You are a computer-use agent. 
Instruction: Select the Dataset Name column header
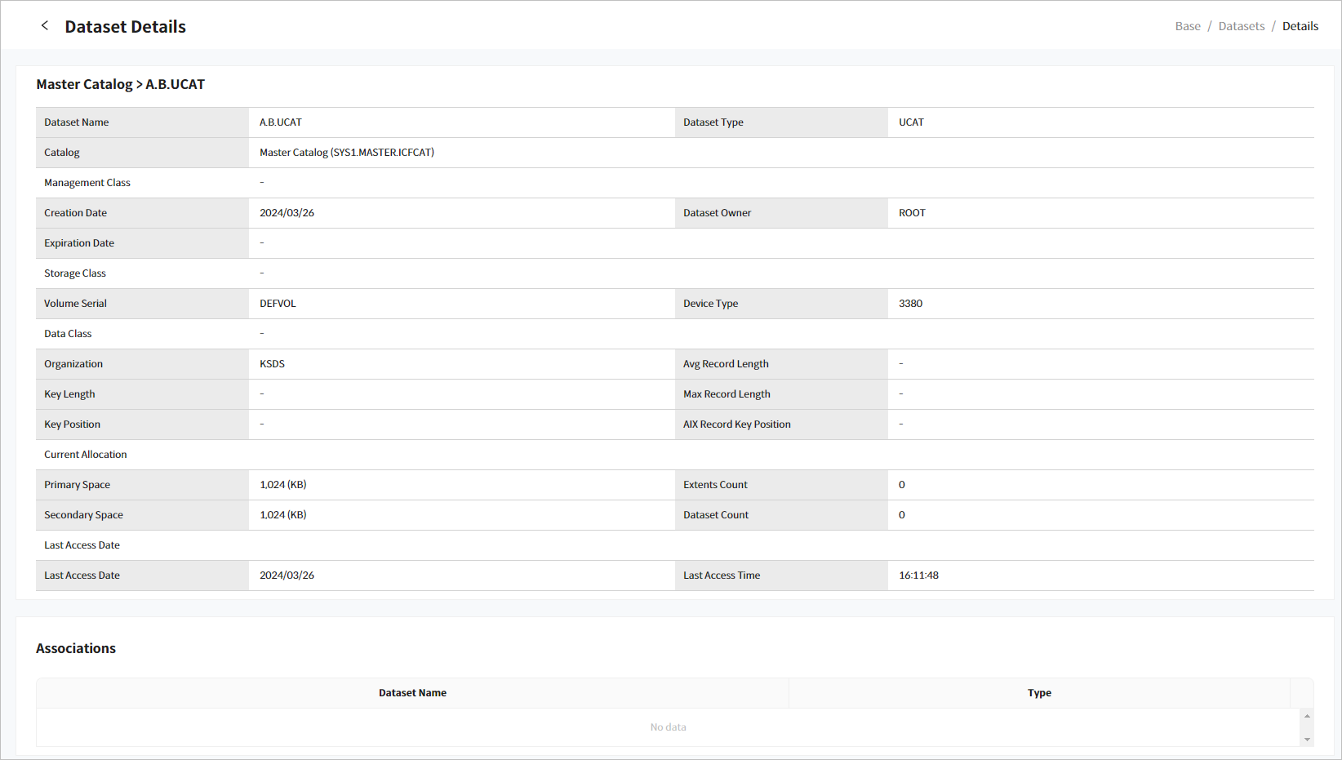pyautogui.click(x=412, y=692)
